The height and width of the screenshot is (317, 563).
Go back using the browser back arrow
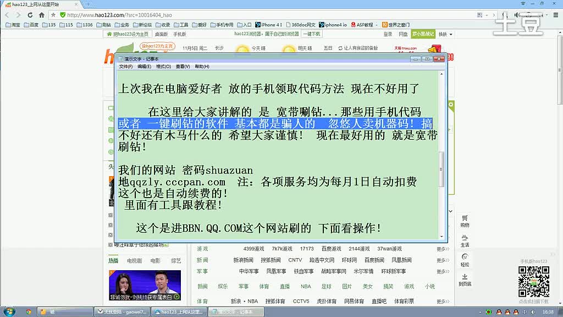[x=7, y=15]
